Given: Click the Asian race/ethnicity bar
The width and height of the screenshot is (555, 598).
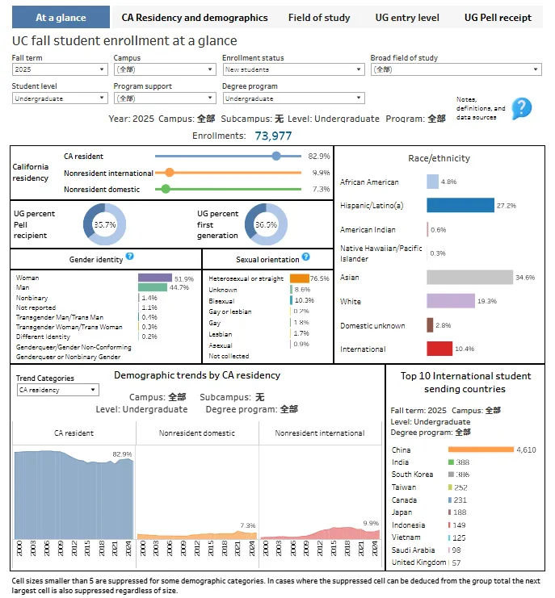Looking at the screenshot, I should (469, 278).
